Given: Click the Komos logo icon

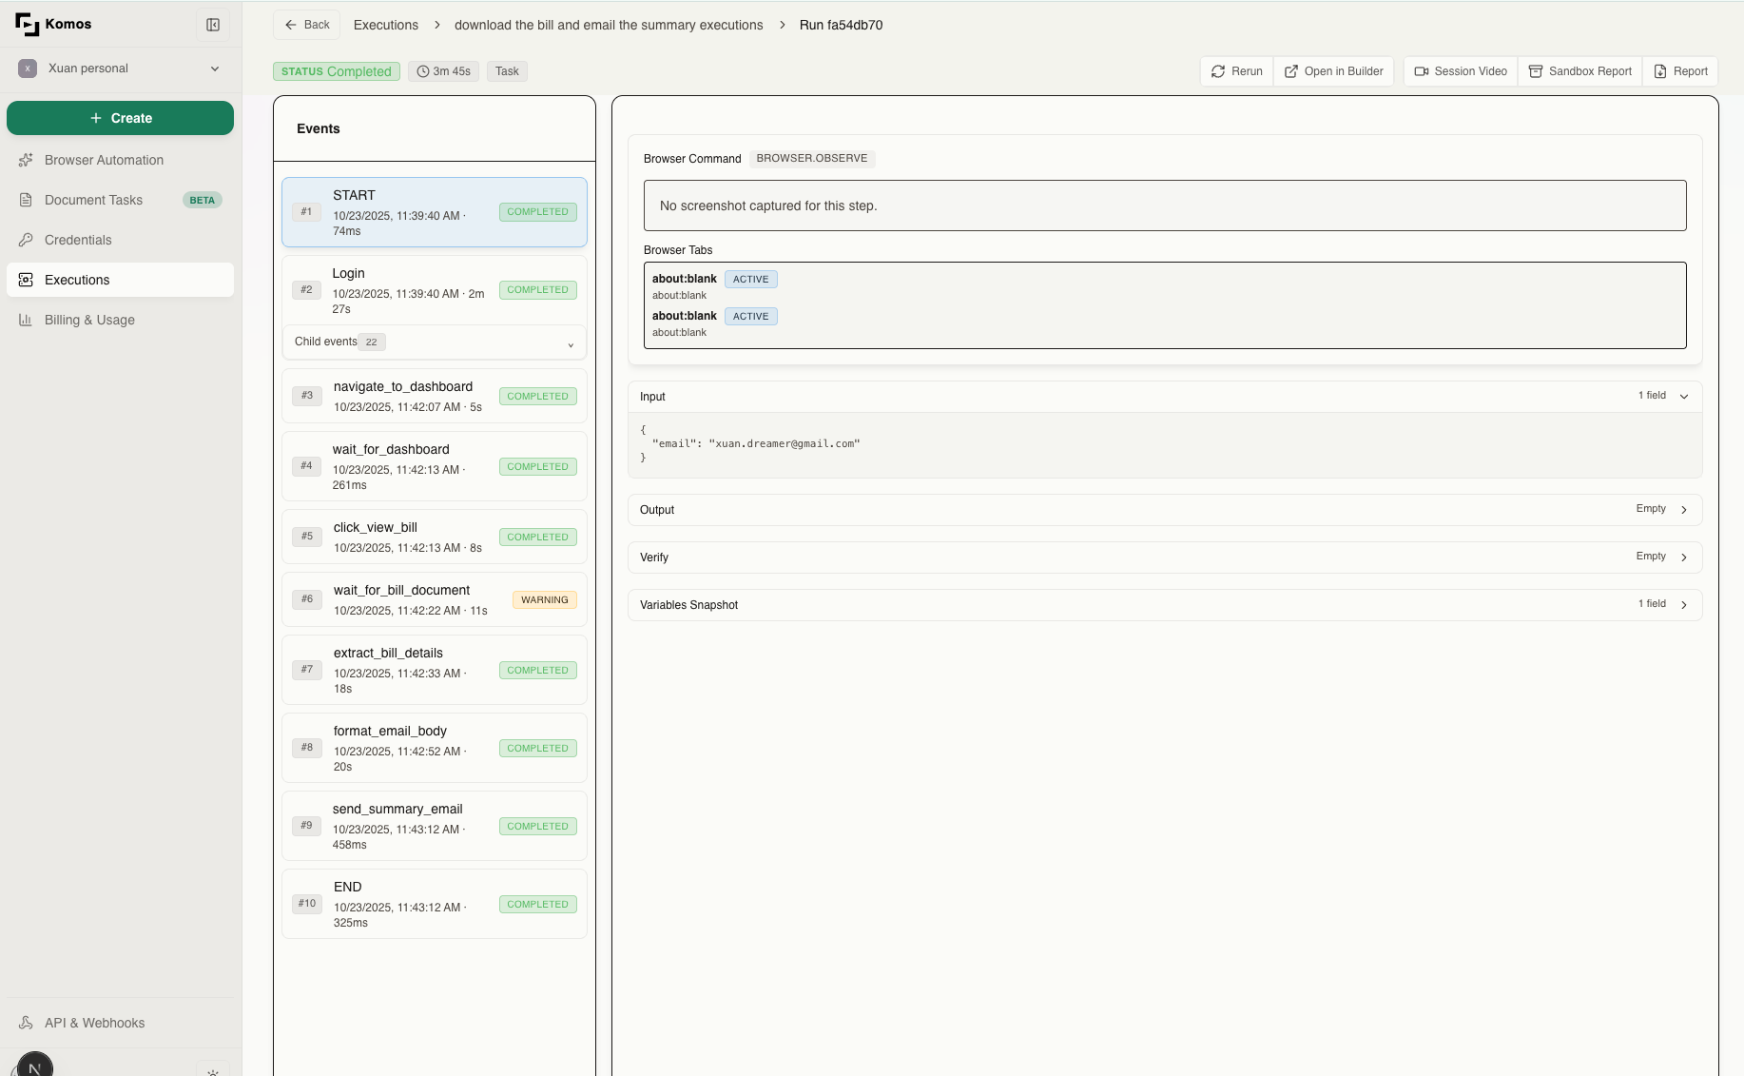Looking at the screenshot, I should [x=27, y=25].
